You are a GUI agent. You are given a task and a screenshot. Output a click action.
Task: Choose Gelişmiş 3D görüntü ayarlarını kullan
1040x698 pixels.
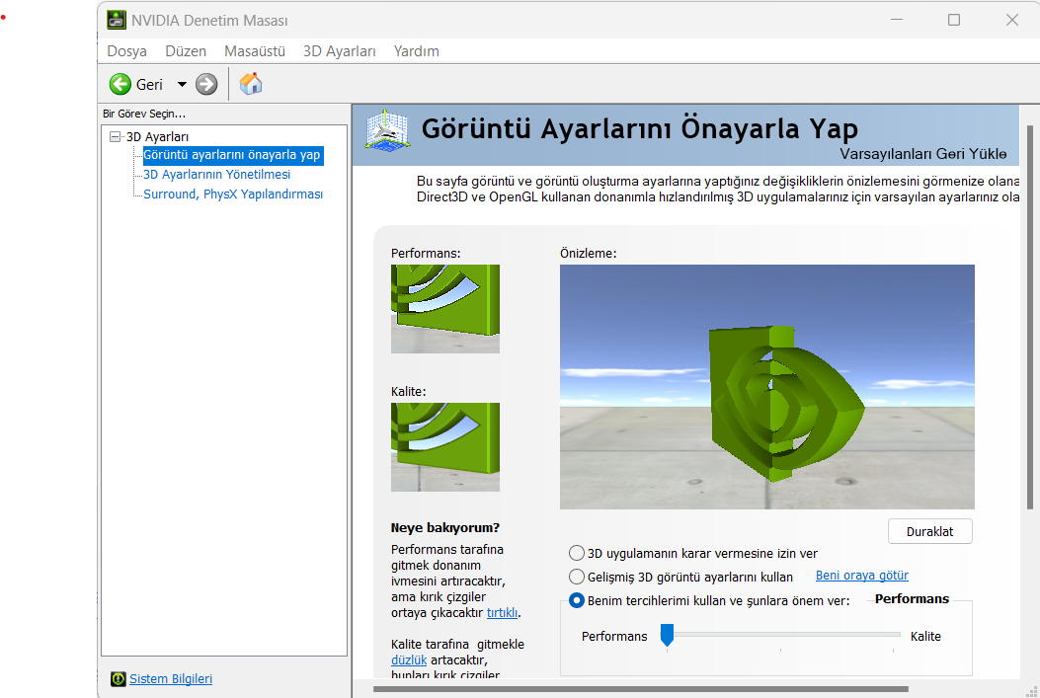pyautogui.click(x=577, y=577)
